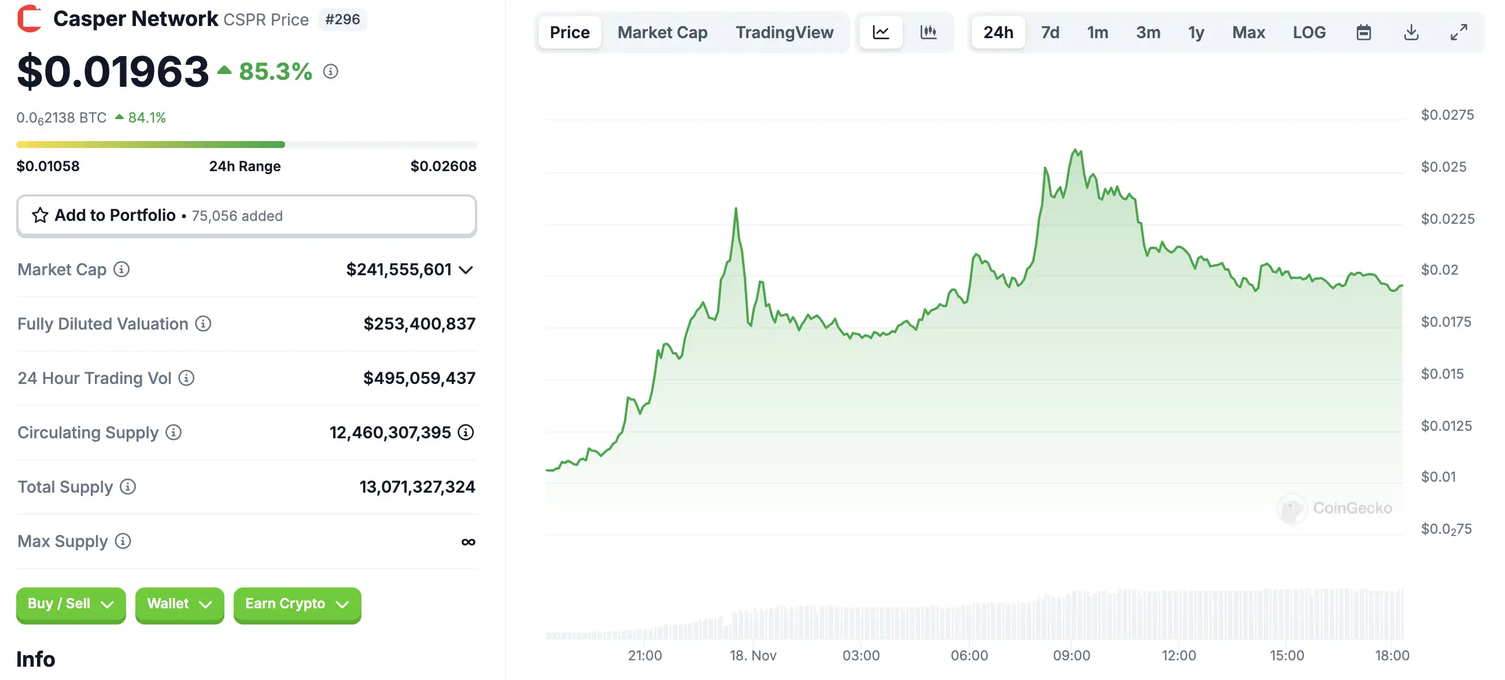Click info icon next to Market Cap
This screenshot has width=1505, height=680.
click(x=121, y=269)
